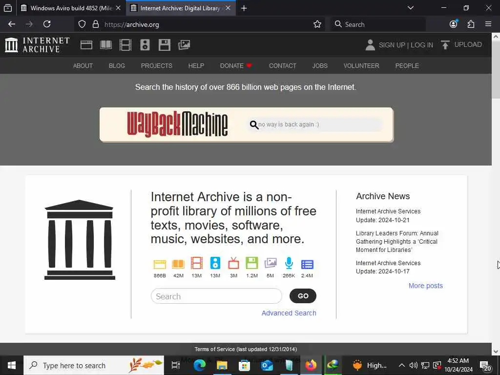Image resolution: width=500 pixels, height=375 pixels.
Task: Focus the Firefox toolbar Search box
Action: pos(378,24)
